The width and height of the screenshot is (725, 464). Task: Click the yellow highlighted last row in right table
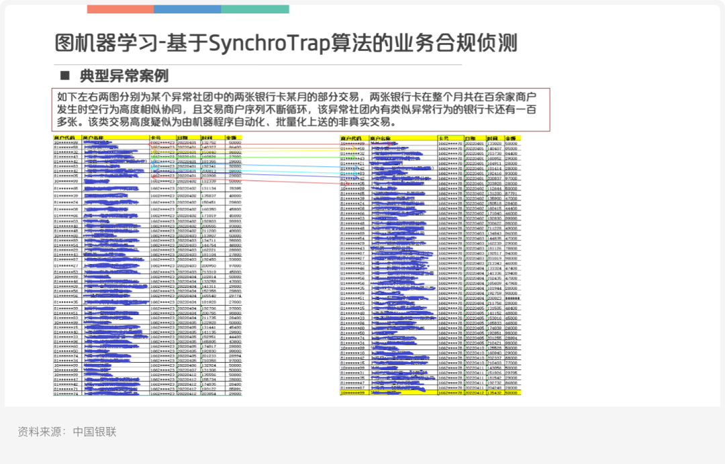click(x=430, y=393)
